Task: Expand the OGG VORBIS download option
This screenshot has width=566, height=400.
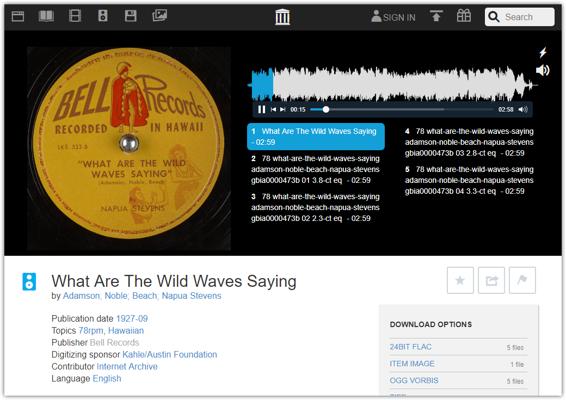Action: tap(414, 380)
